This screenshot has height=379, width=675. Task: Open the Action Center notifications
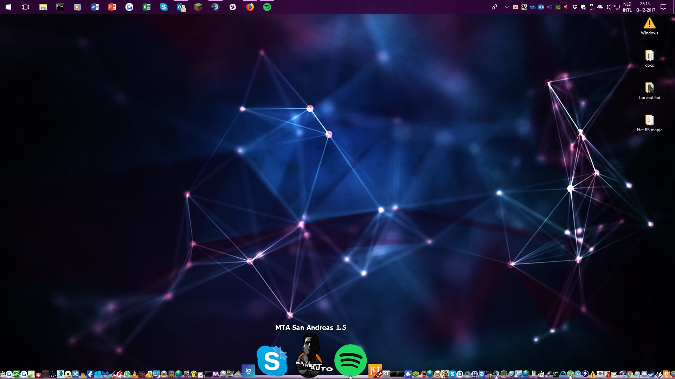(x=663, y=7)
